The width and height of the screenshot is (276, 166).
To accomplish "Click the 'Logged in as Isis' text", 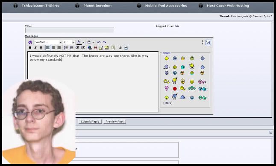I will click(x=167, y=26).
